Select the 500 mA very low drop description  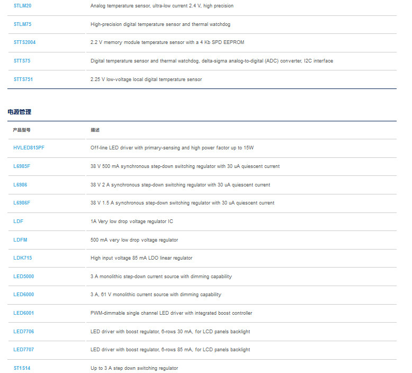click(135, 239)
